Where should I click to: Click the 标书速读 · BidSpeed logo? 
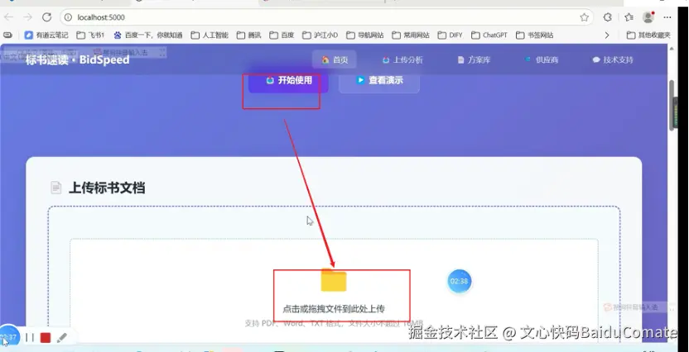click(x=77, y=60)
